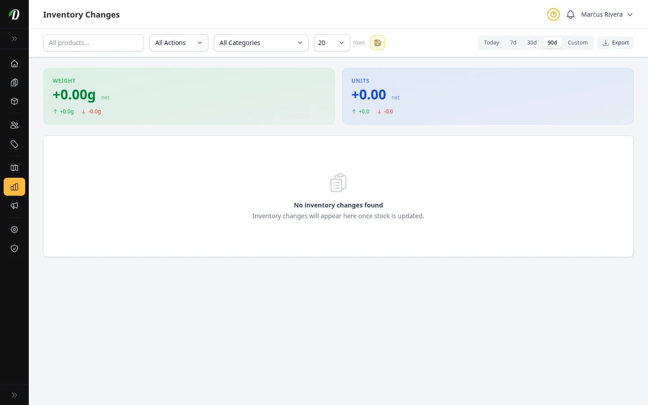Open the Marcus Rivera user menu
The height and width of the screenshot is (405, 648).
click(607, 14)
